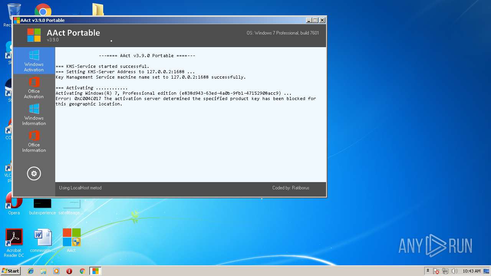Click AAct title bar icon

point(17,20)
